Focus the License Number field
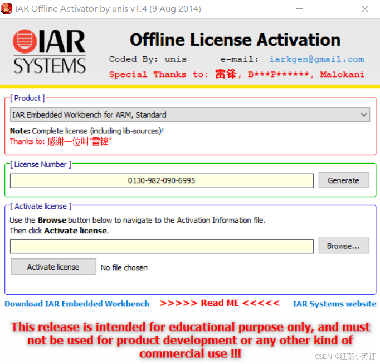 point(162,180)
